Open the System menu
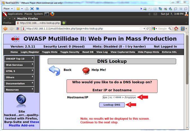The width and height of the screenshot is (190, 131). click(x=38, y=14)
